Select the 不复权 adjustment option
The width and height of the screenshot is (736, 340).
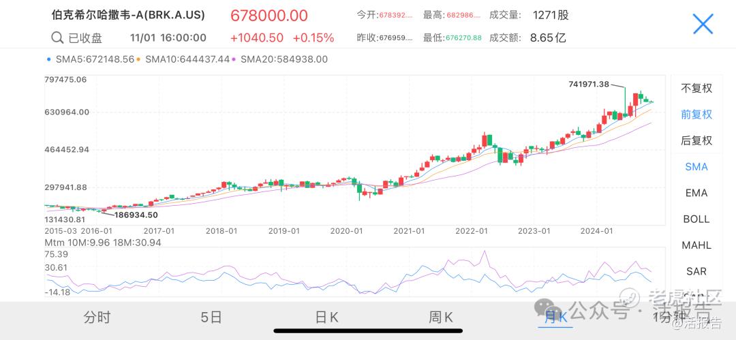tap(696, 89)
